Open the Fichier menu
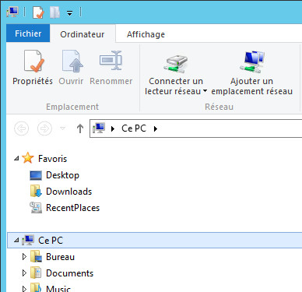 (x=28, y=33)
